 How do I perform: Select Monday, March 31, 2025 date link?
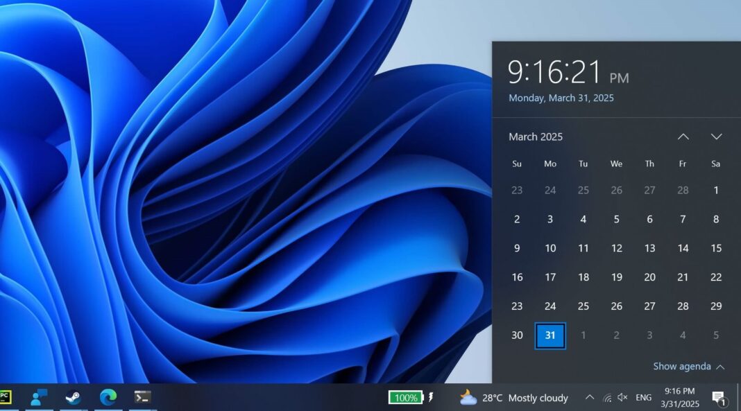tap(561, 98)
